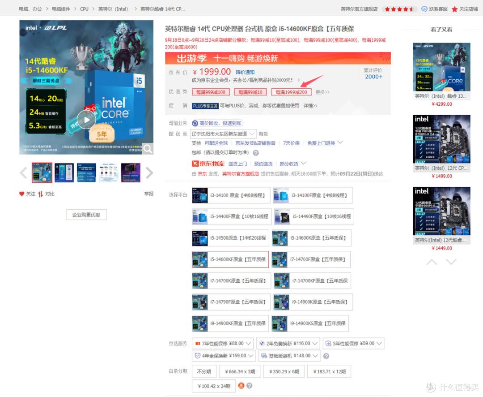Go to 英特尔（Intel）breadcrumb
The image size is (483, 397).
coord(113,9)
